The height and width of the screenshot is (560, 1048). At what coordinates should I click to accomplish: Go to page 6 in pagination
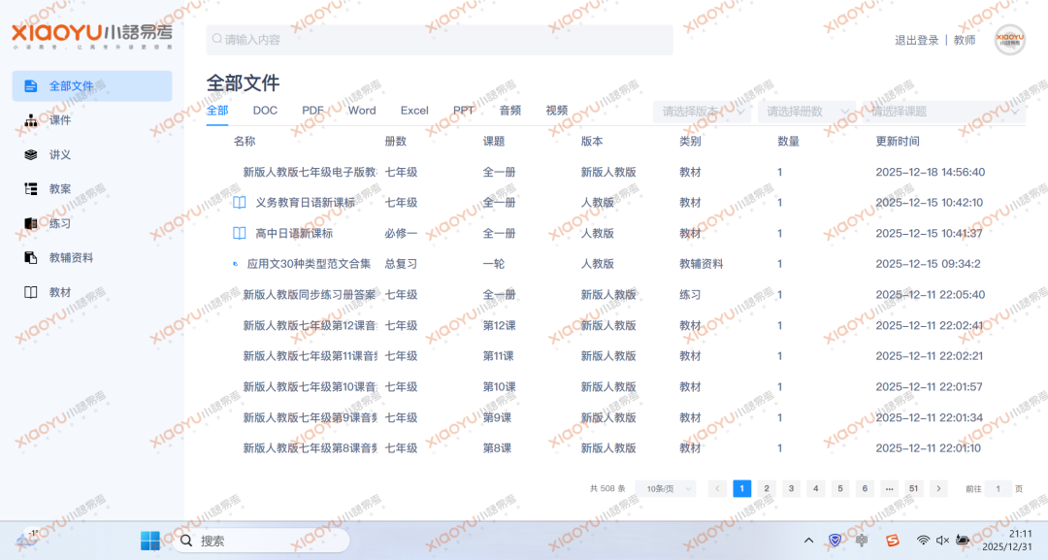pyautogui.click(x=865, y=488)
